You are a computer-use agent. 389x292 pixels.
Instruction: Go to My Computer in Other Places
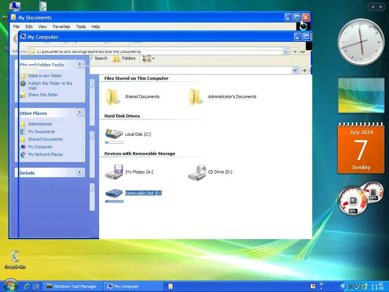pos(40,147)
